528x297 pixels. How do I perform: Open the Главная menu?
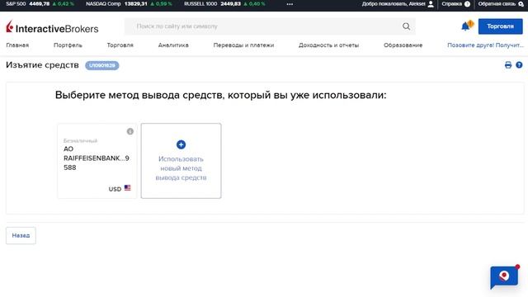pos(17,45)
